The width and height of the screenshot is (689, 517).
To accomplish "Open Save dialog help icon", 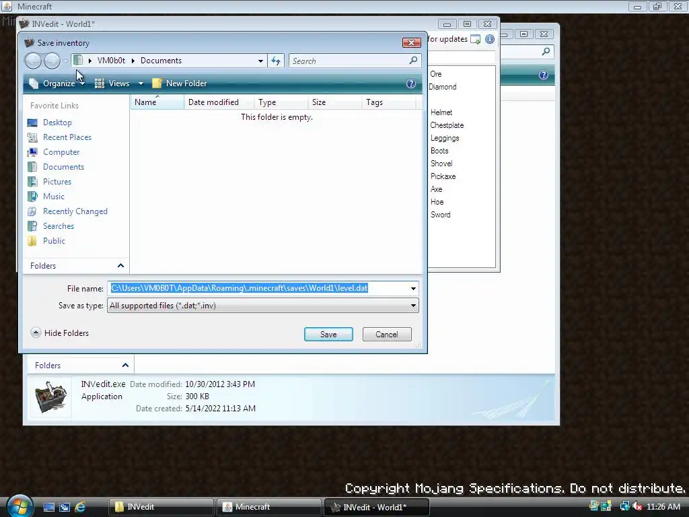I will [x=411, y=83].
